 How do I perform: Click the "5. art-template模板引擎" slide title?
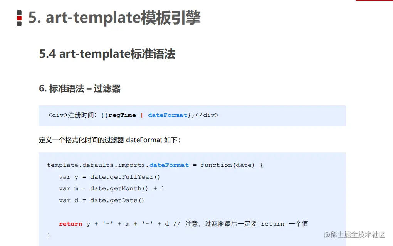pyautogui.click(x=114, y=18)
